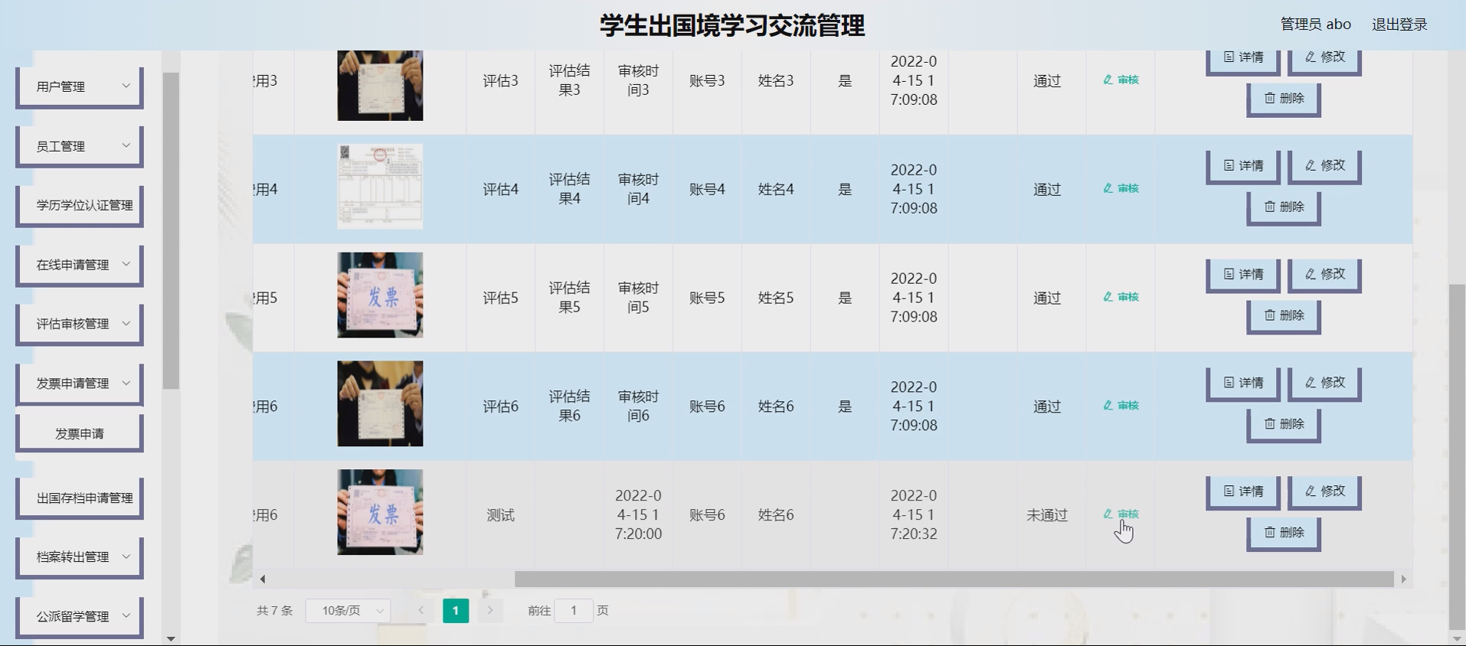Click 审核 icon in the 未通过 row
The image size is (1466, 646).
click(x=1121, y=514)
